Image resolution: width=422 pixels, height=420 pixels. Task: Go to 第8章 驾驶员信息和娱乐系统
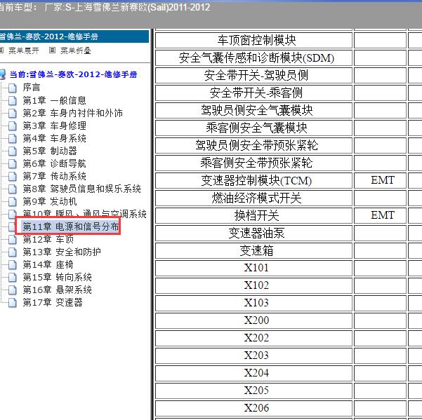tap(82, 189)
